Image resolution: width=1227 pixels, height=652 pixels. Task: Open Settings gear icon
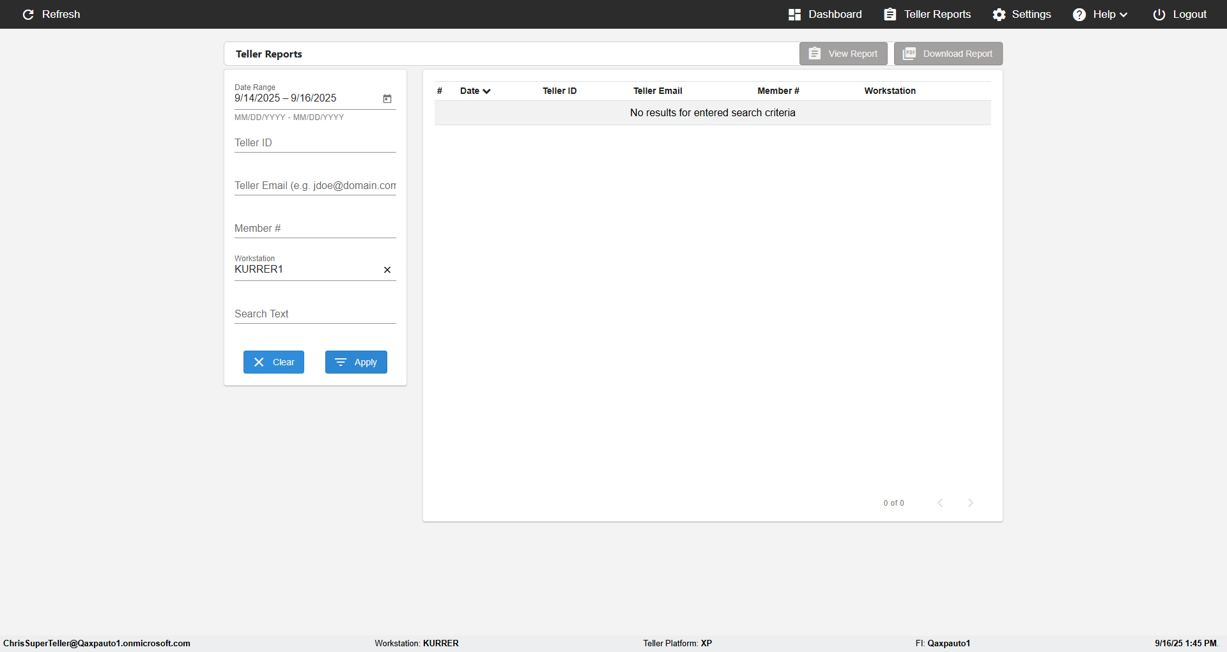click(x=999, y=15)
